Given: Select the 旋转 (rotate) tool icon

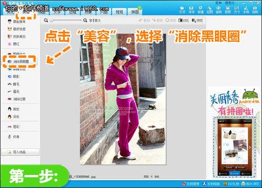Looking at the screenshot, I should pos(219,10).
